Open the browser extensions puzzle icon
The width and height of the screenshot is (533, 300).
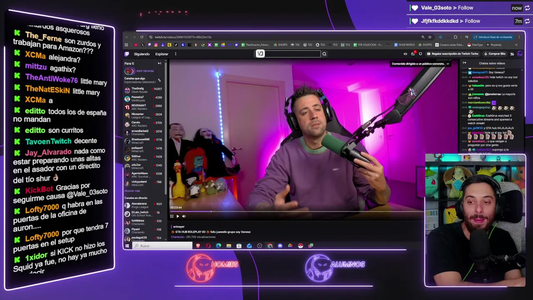pyautogui.click(x=455, y=37)
